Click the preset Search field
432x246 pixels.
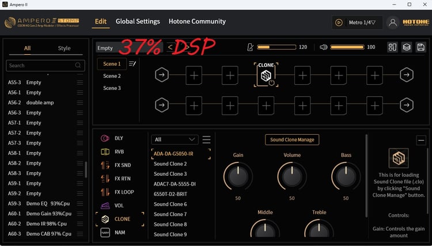46,66
